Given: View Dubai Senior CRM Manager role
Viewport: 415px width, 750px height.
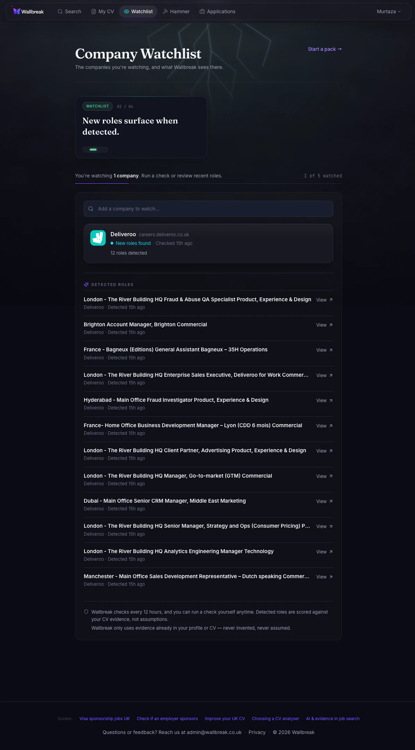Looking at the screenshot, I should (x=324, y=501).
